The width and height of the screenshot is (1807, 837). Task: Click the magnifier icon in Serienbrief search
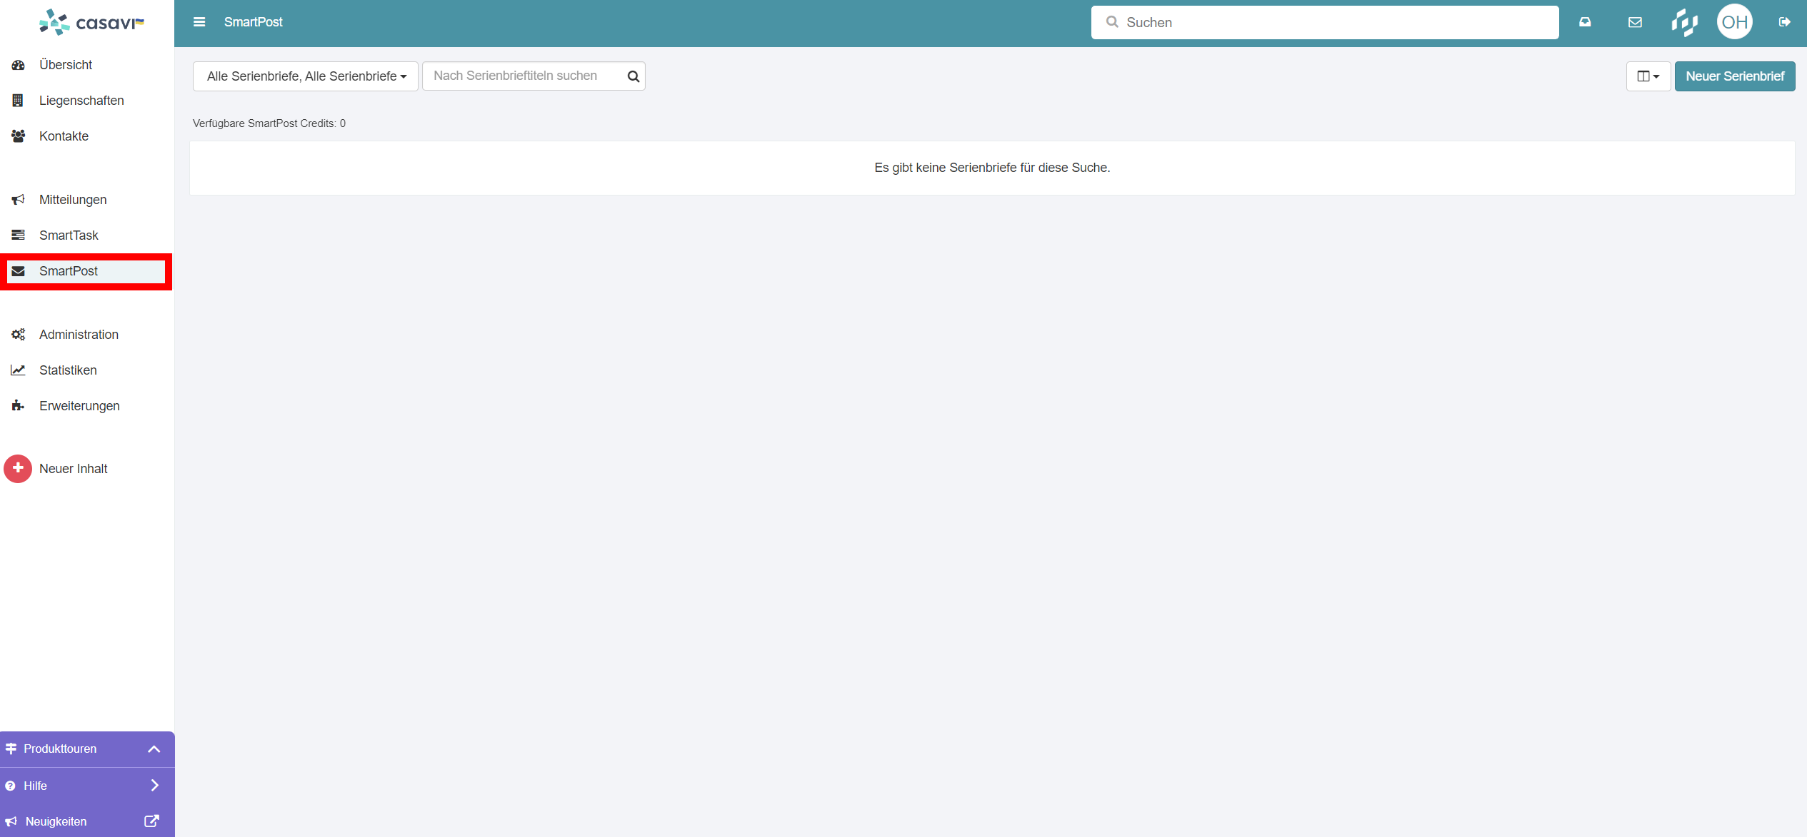click(x=633, y=76)
